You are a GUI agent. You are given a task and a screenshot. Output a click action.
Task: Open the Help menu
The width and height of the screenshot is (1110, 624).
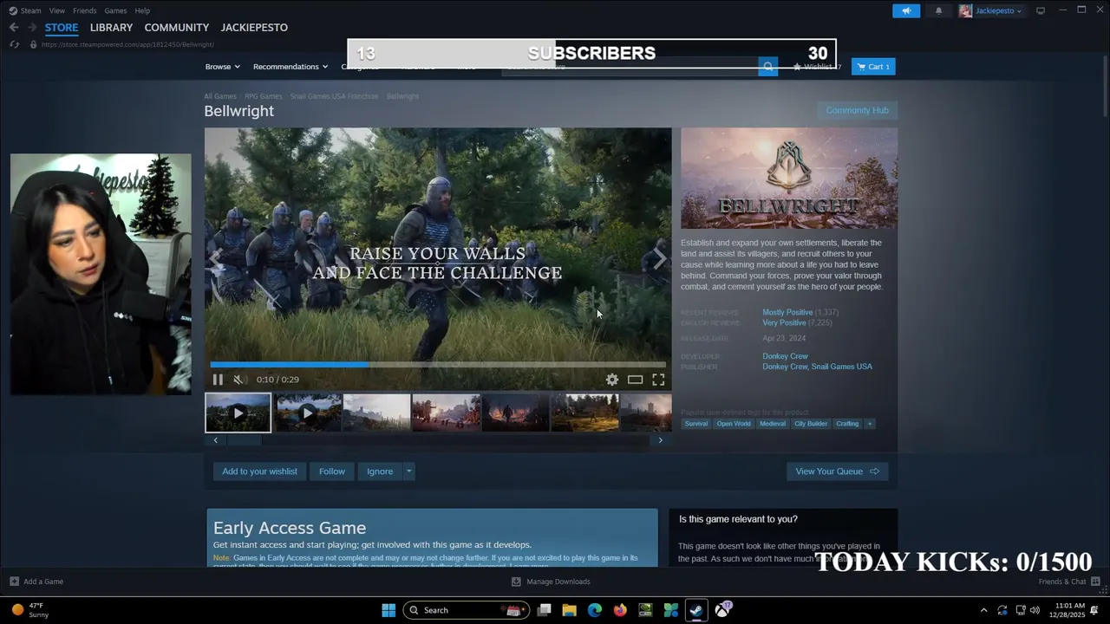(x=143, y=10)
